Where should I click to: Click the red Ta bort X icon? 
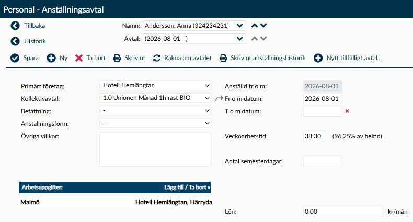pos(79,58)
